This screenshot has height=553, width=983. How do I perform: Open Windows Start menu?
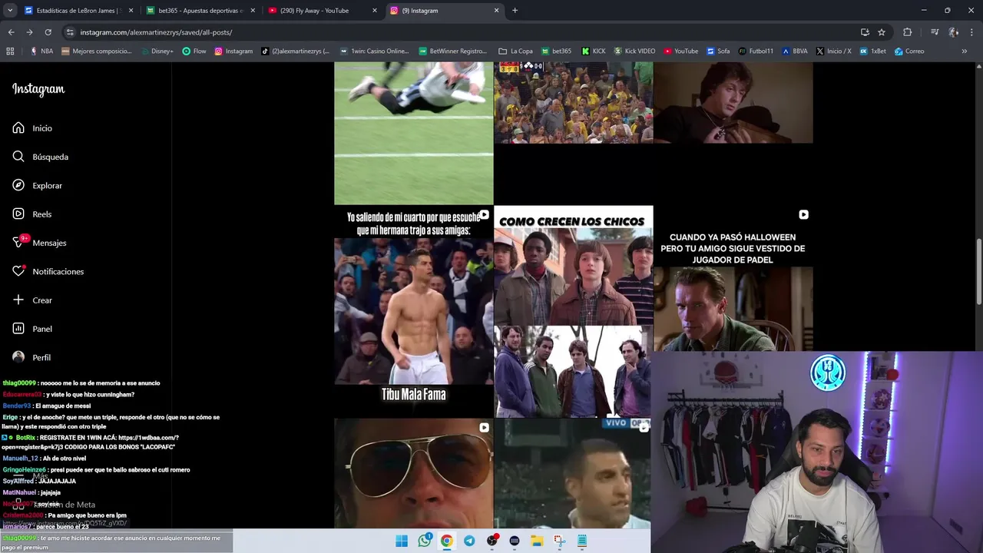(402, 541)
